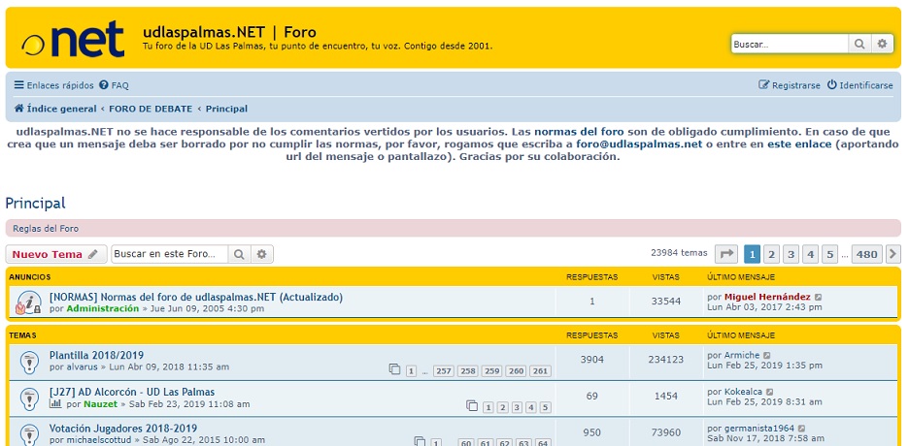
Task: Click next page arrow in pagination
Action: [893, 254]
